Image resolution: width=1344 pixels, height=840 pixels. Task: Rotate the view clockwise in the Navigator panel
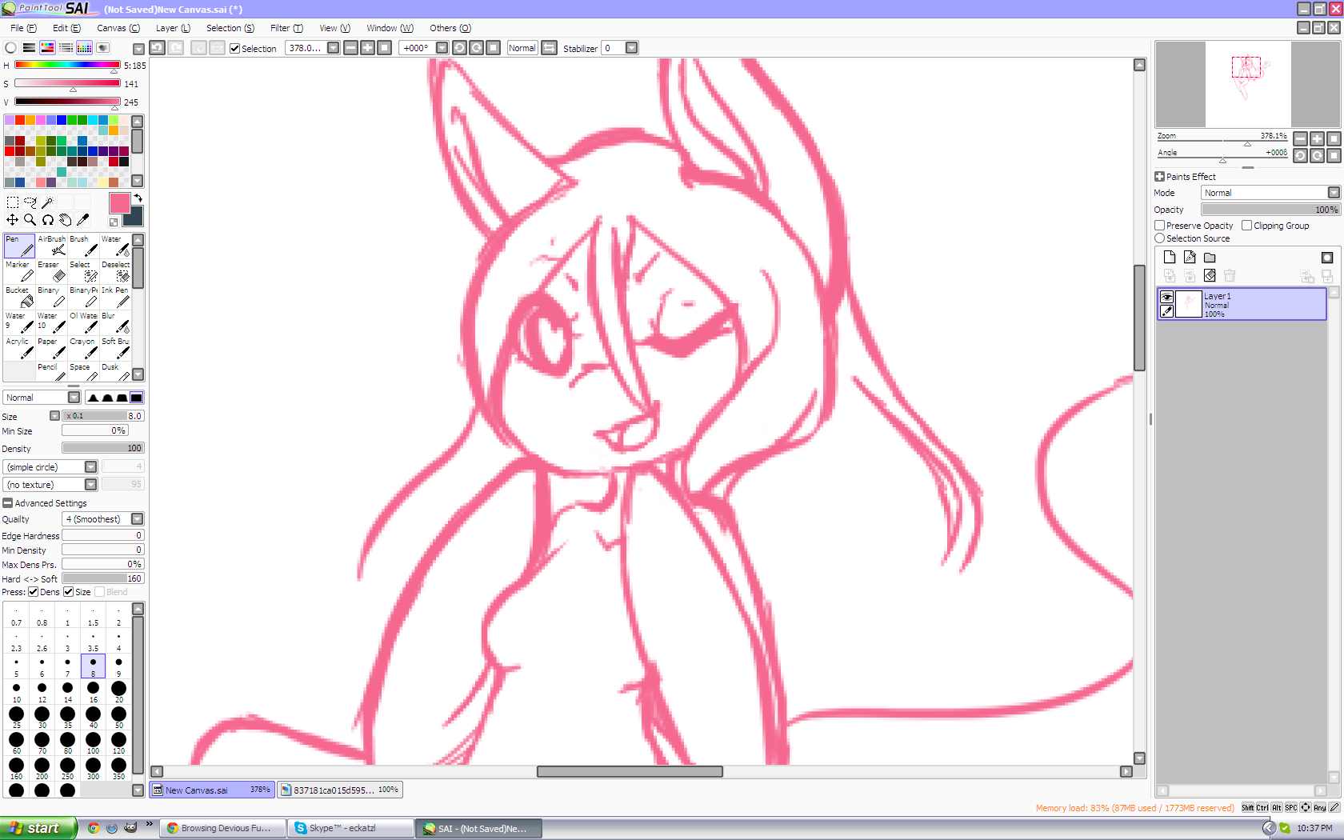click(1317, 155)
